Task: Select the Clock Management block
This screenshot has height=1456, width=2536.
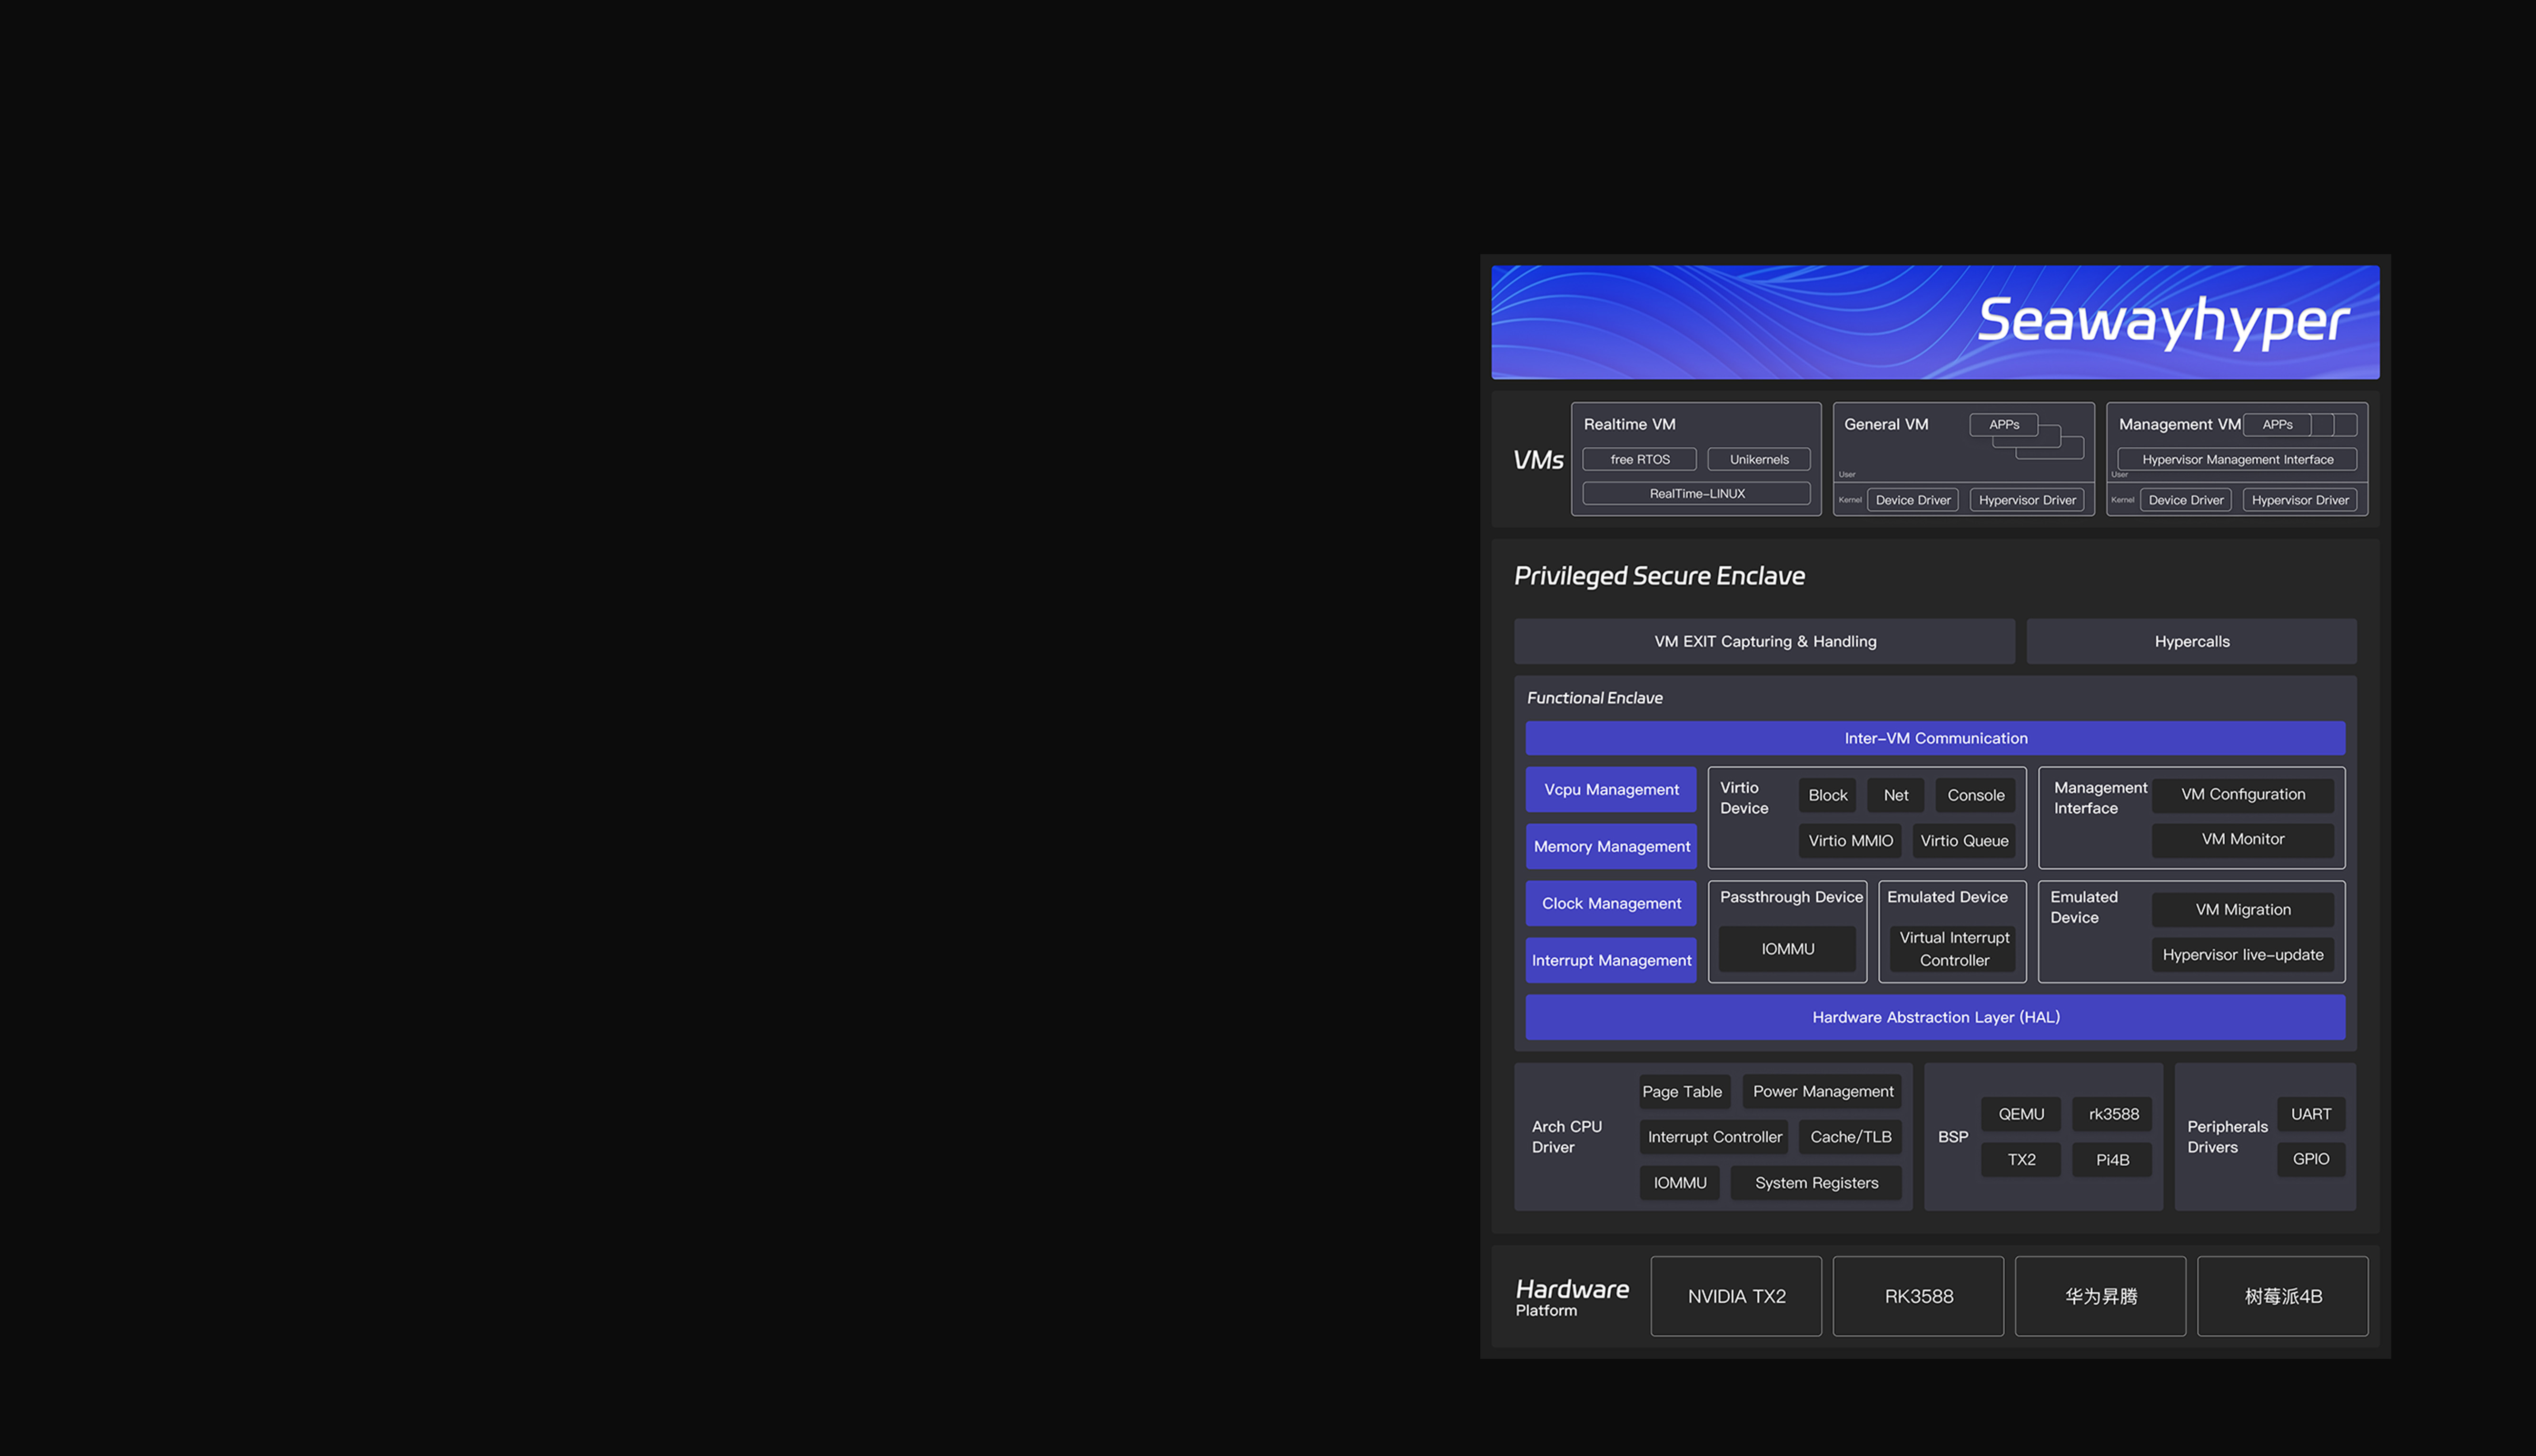Action: tap(1610, 903)
